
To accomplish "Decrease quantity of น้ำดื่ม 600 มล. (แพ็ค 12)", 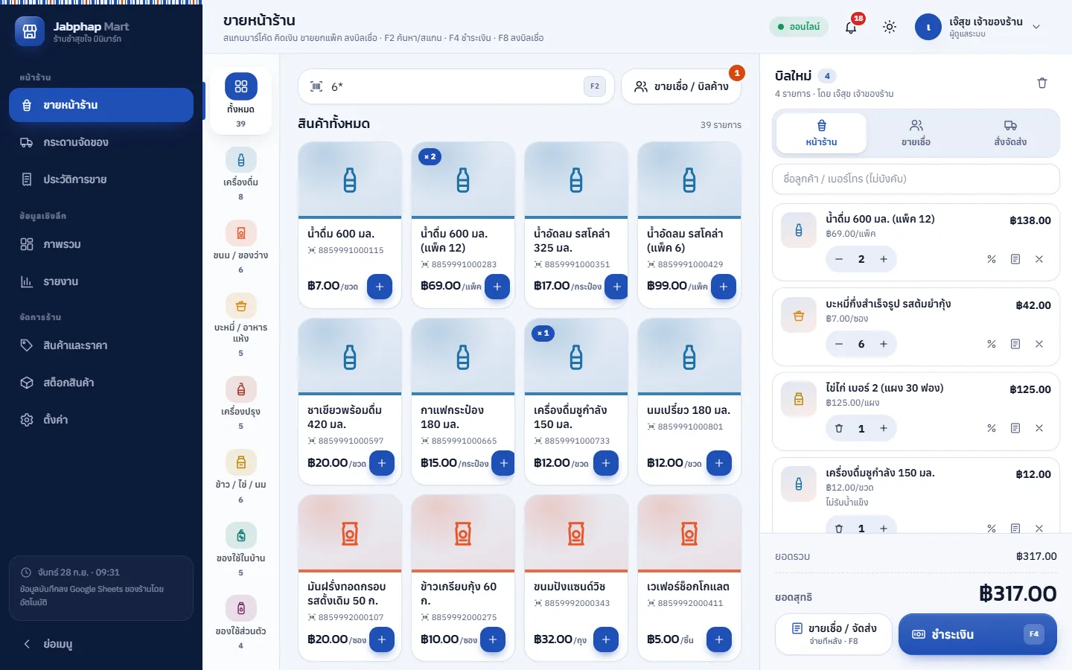I will point(839,259).
